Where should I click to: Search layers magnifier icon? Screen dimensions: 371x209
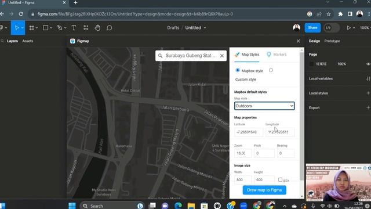[2, 41]
